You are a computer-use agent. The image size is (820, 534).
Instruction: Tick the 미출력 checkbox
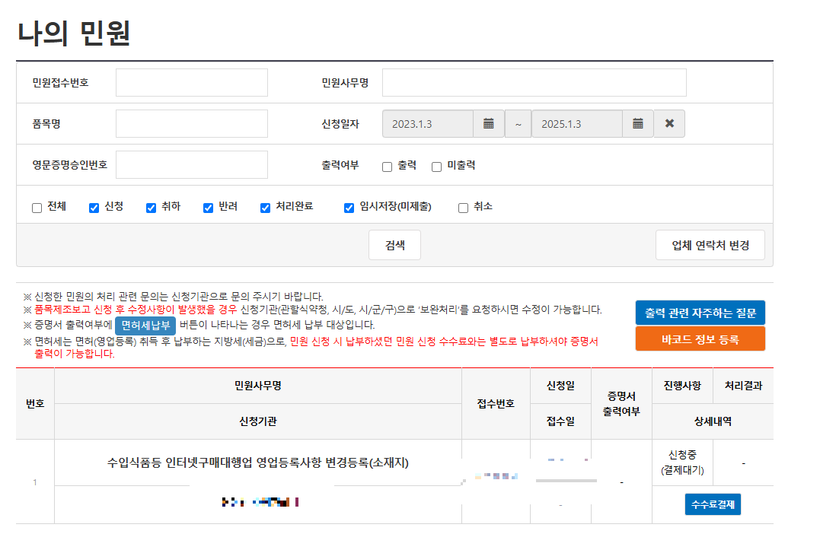(437, 167)
